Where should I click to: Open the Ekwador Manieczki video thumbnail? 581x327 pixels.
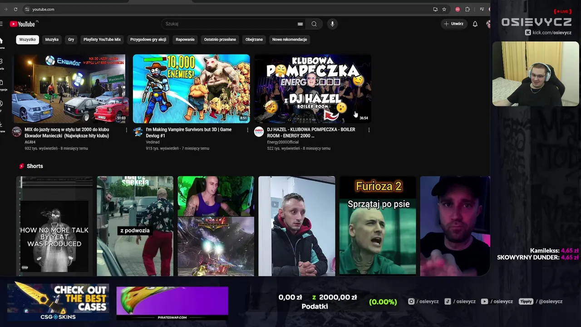(x=70, y=89)
